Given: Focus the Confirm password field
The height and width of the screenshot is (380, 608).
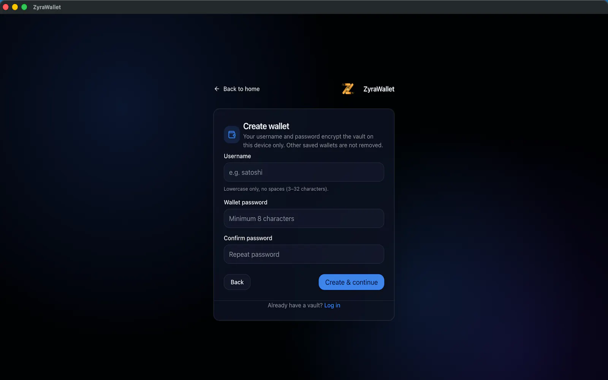Looking at the screenshot, I should click(304, 254).
